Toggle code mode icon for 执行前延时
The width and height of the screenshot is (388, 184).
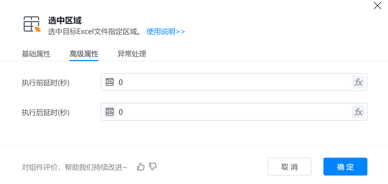(x=110, y=82)
